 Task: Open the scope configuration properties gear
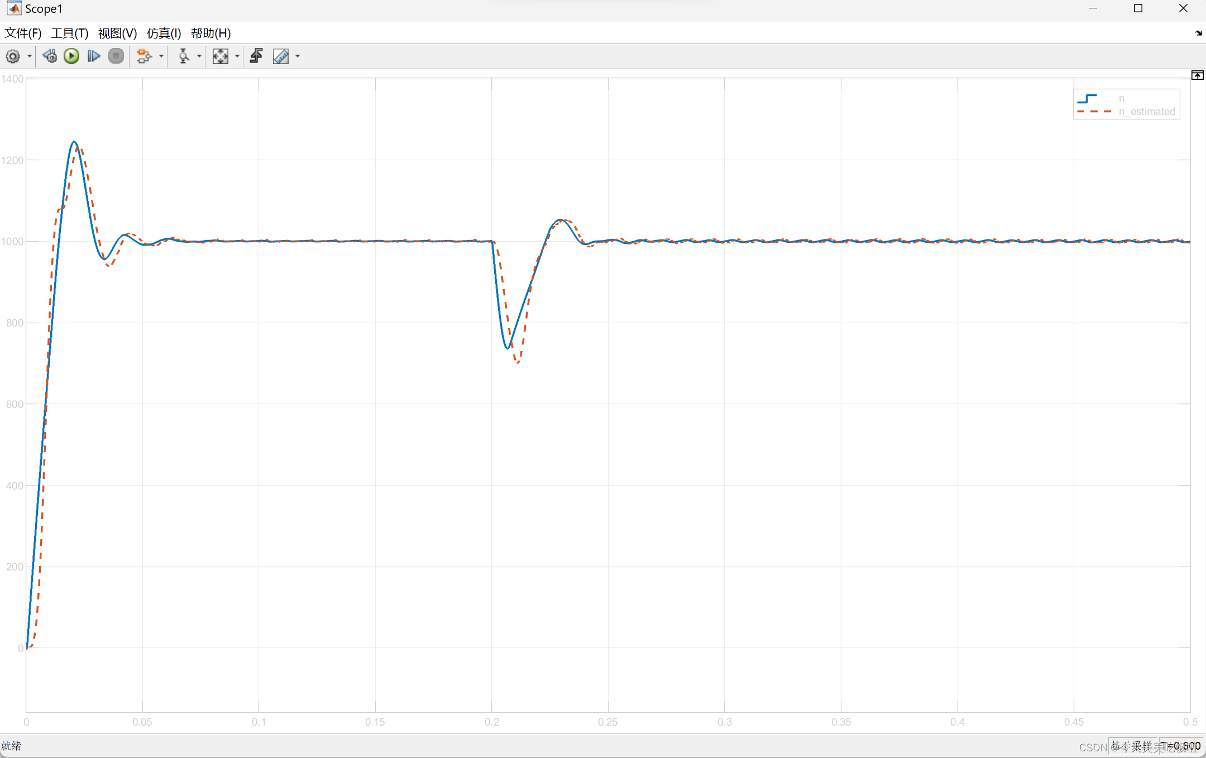tap(13, 56)
